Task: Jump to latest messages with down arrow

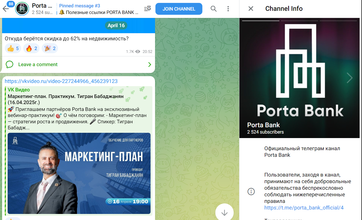Action: click(x=224, y=213)
